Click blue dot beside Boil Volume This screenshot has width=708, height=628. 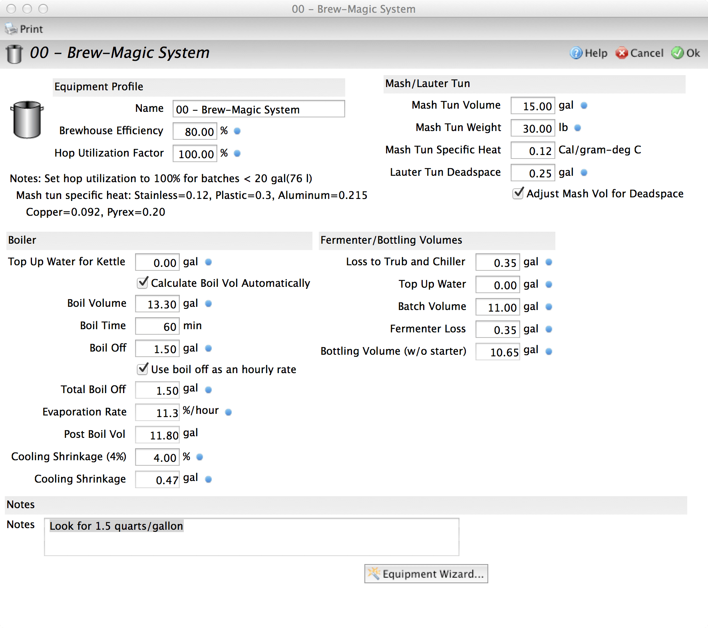(x=208, y=304)
